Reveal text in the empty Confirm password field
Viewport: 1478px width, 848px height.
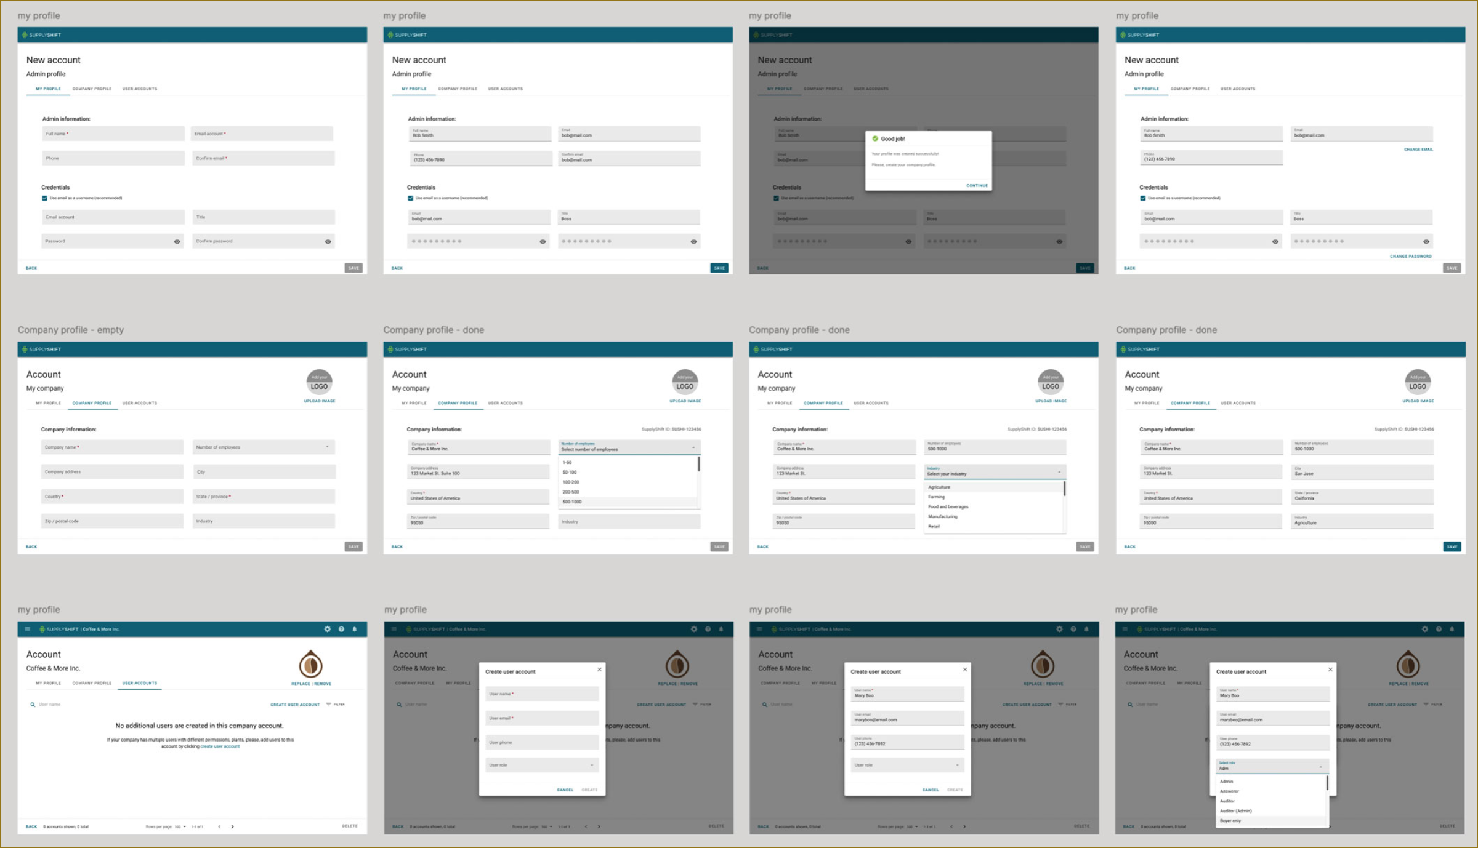click(x=328, y=241)
